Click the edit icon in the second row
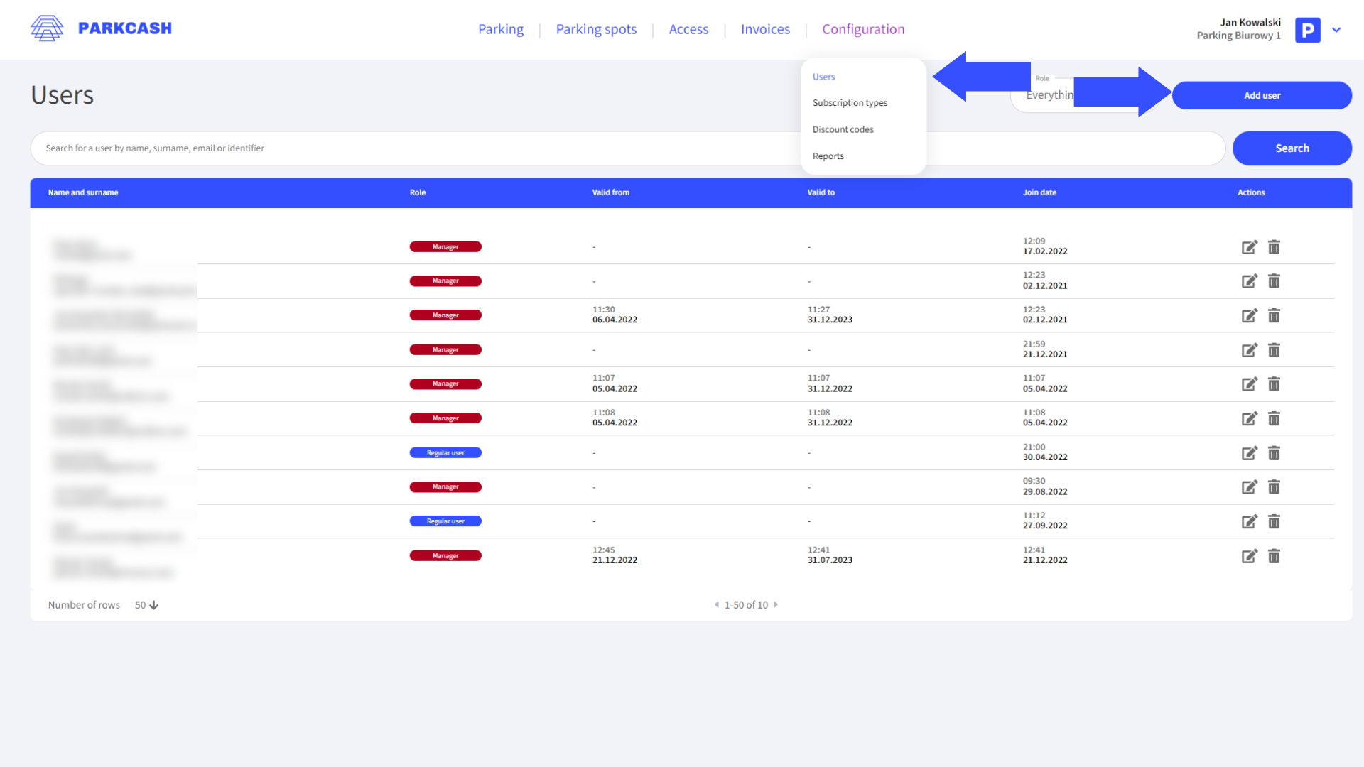 [1250, 281]
